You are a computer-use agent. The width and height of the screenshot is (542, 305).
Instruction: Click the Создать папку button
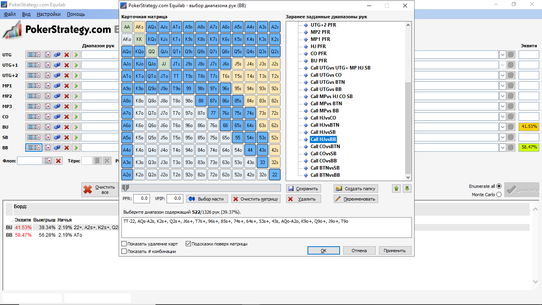(x=356, y=189)
